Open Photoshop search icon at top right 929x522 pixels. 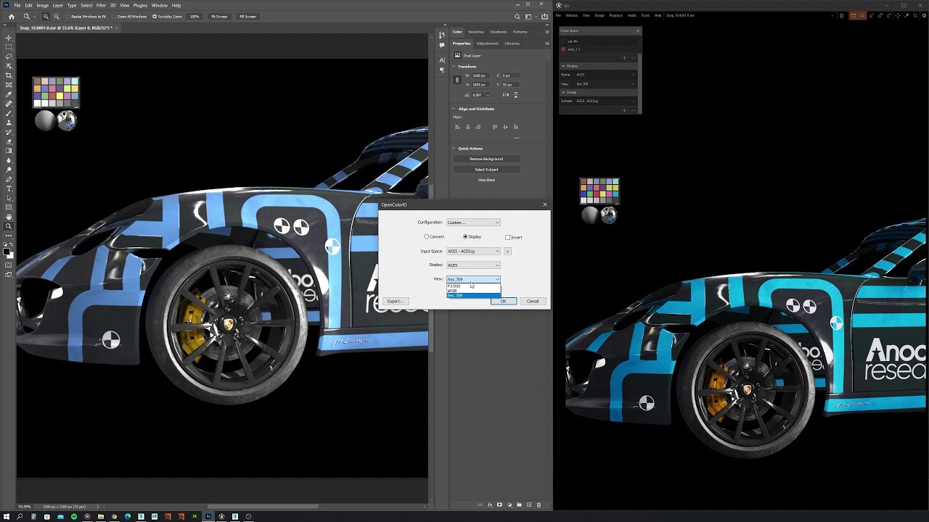click(517, 16)
